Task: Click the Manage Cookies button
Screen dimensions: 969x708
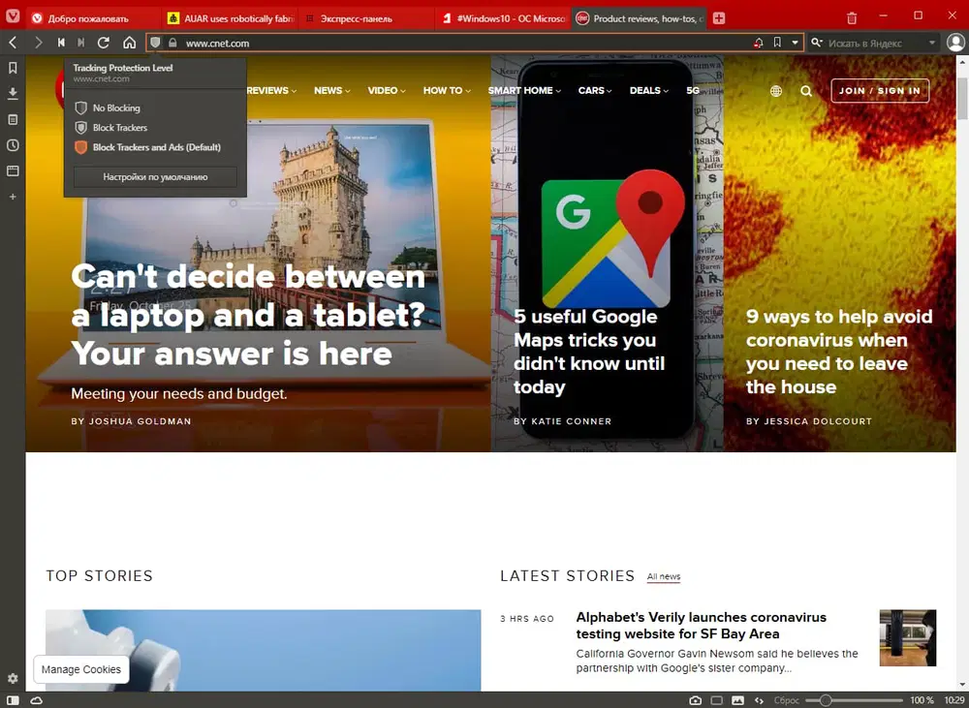Action: click(x=81, y=669)
